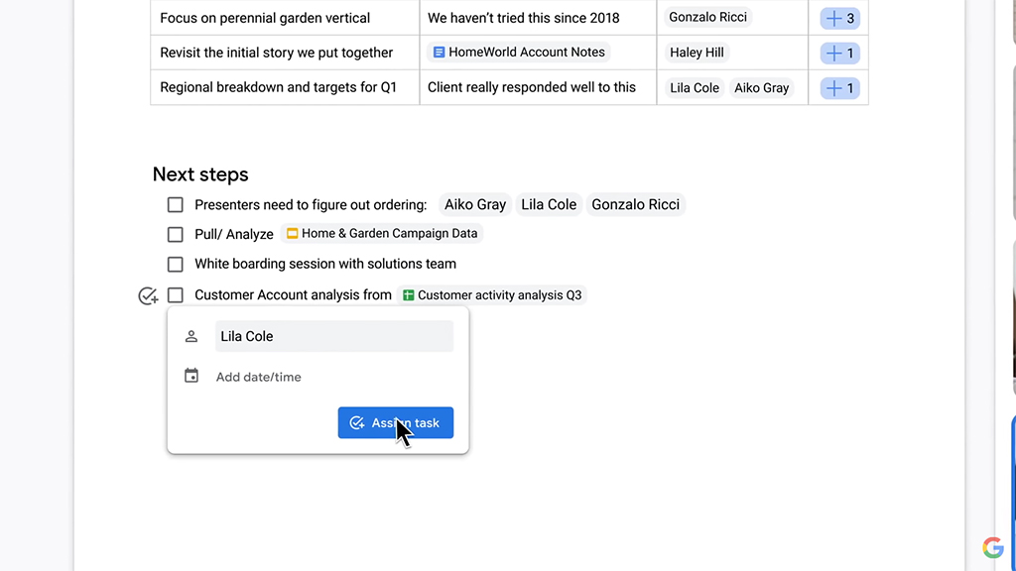
Task: Click the Assign task button
Action: point(395,422)
